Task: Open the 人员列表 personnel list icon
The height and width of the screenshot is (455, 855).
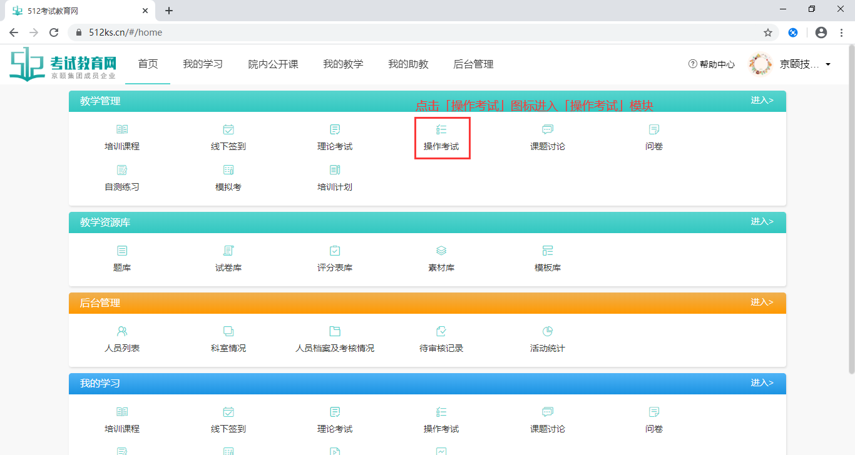Action: [x=121, y=339]
